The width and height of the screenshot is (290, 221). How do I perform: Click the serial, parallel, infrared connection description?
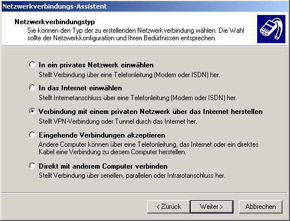[x=132, y=176]
